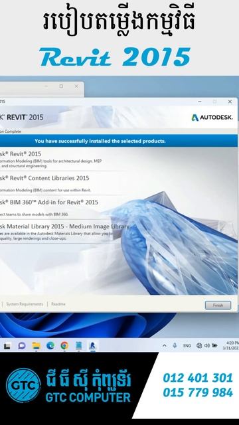Click the blue 'Revit 2015' heading
The height and width of the screenshot is (425, 239).
point(115,56)
